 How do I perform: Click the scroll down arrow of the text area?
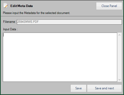tap(120, 79)
